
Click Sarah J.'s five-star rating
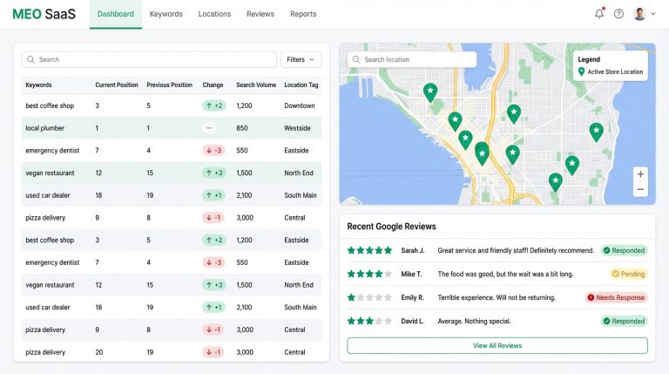point(370,250)
